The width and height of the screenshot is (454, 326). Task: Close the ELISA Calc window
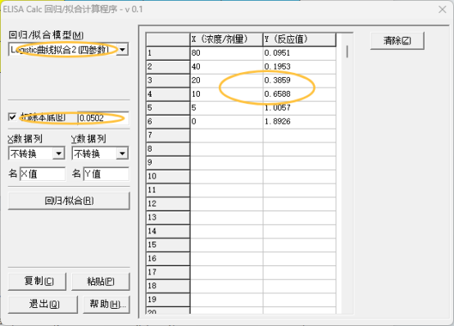click(x=443, y=10)
